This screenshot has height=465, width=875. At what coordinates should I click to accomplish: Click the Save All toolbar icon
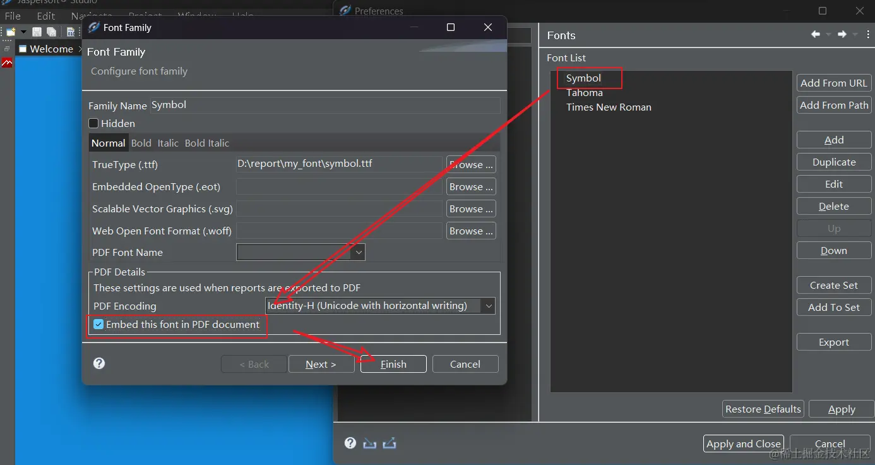(x=51, y=32)
